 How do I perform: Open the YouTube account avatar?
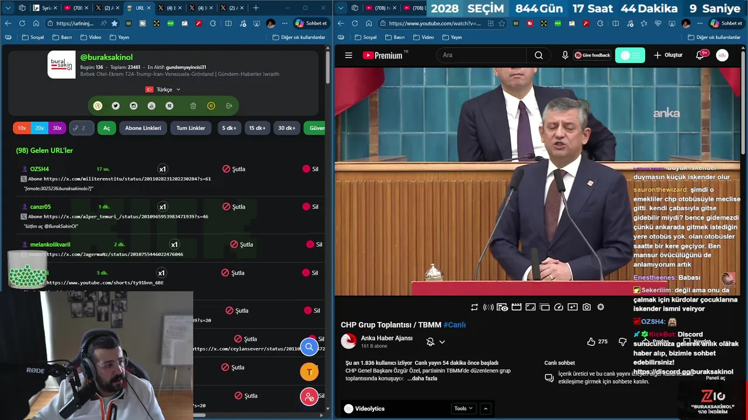coord(722,55)
